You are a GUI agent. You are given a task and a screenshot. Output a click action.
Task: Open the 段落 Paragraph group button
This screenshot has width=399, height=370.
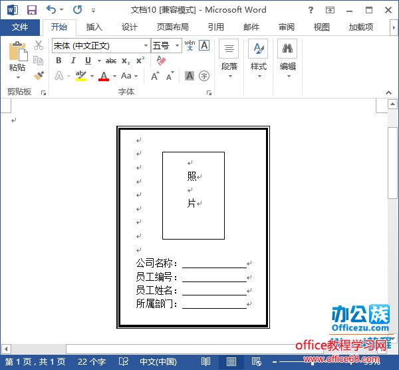tap(229, 59)
